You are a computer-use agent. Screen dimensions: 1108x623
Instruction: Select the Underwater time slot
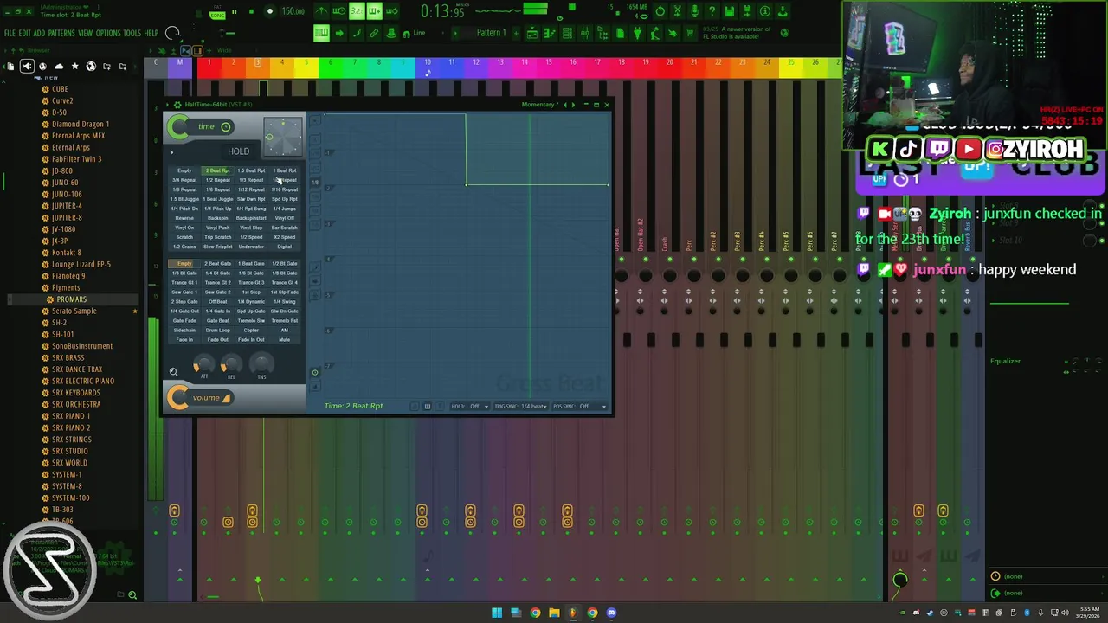251,247
